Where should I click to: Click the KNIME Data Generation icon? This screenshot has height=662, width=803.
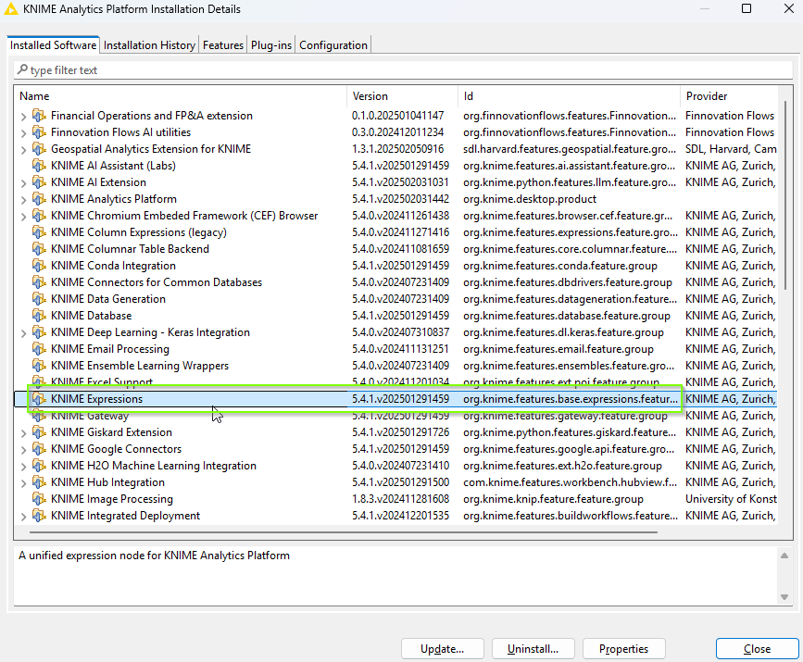[x=39, y=298]
